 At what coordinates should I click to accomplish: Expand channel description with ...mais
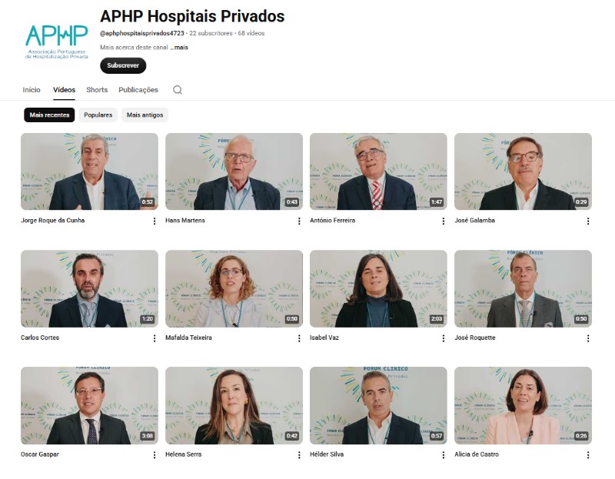[179, 48]
